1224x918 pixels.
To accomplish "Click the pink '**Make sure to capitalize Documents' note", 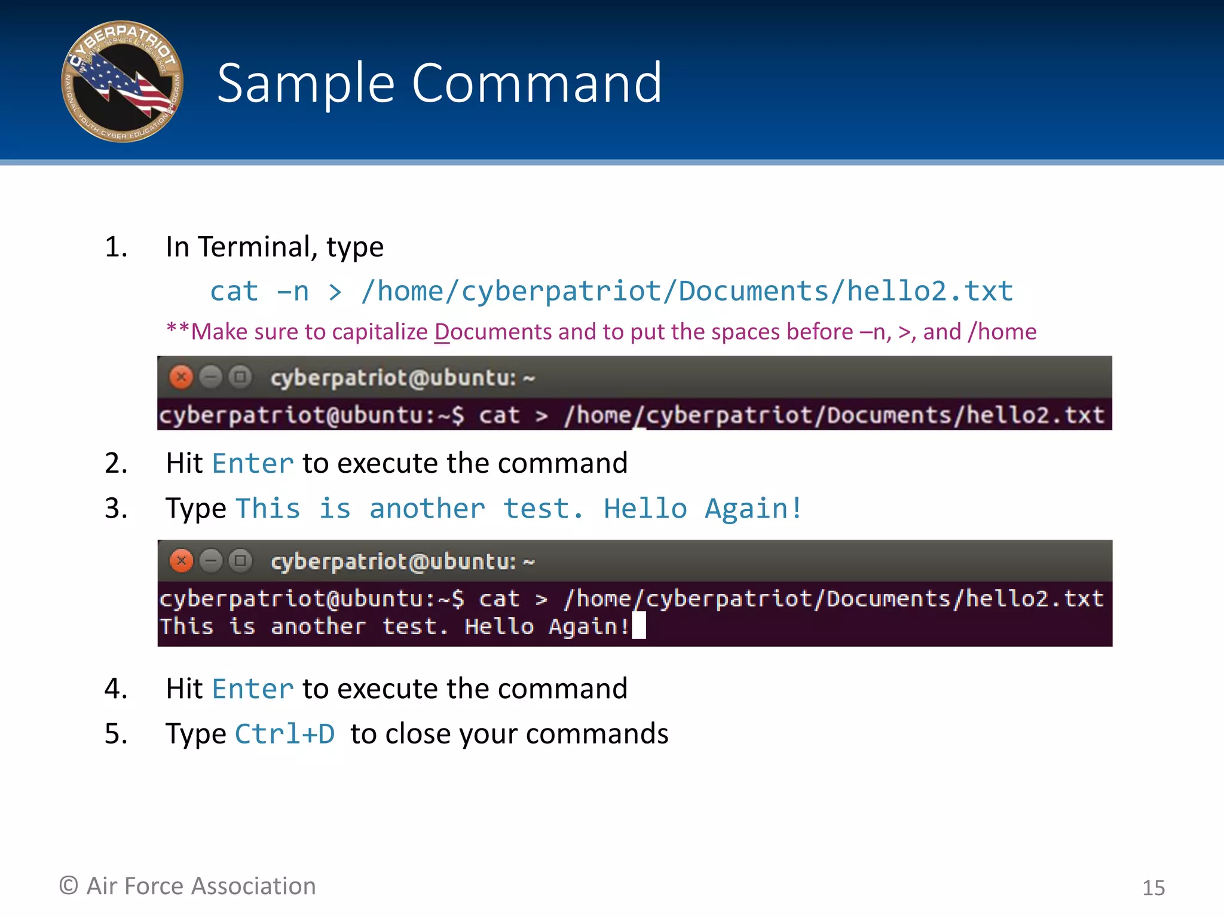I will 601,332.
